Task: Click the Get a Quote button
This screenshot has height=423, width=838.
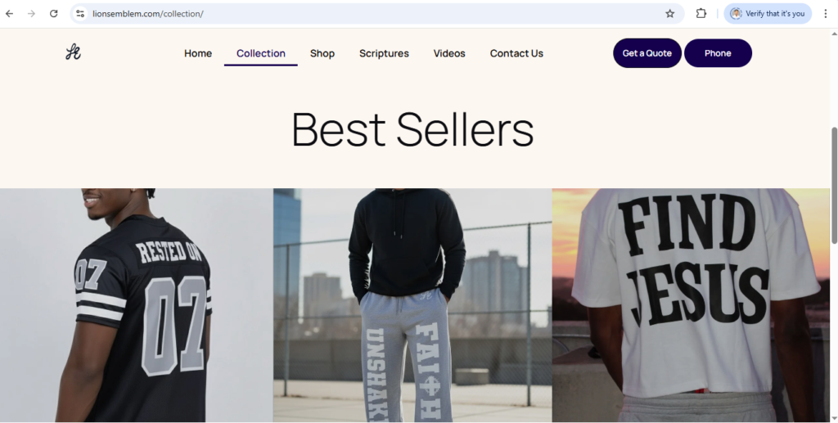Action: 647,53
